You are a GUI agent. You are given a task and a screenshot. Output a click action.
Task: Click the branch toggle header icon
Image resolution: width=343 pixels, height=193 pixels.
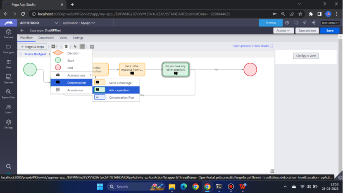314,23
